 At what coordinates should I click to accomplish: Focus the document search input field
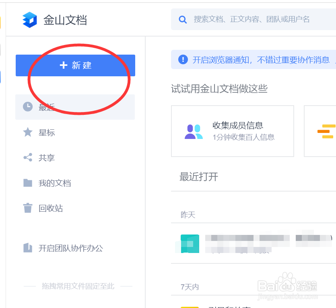click(x=253, y=19)
